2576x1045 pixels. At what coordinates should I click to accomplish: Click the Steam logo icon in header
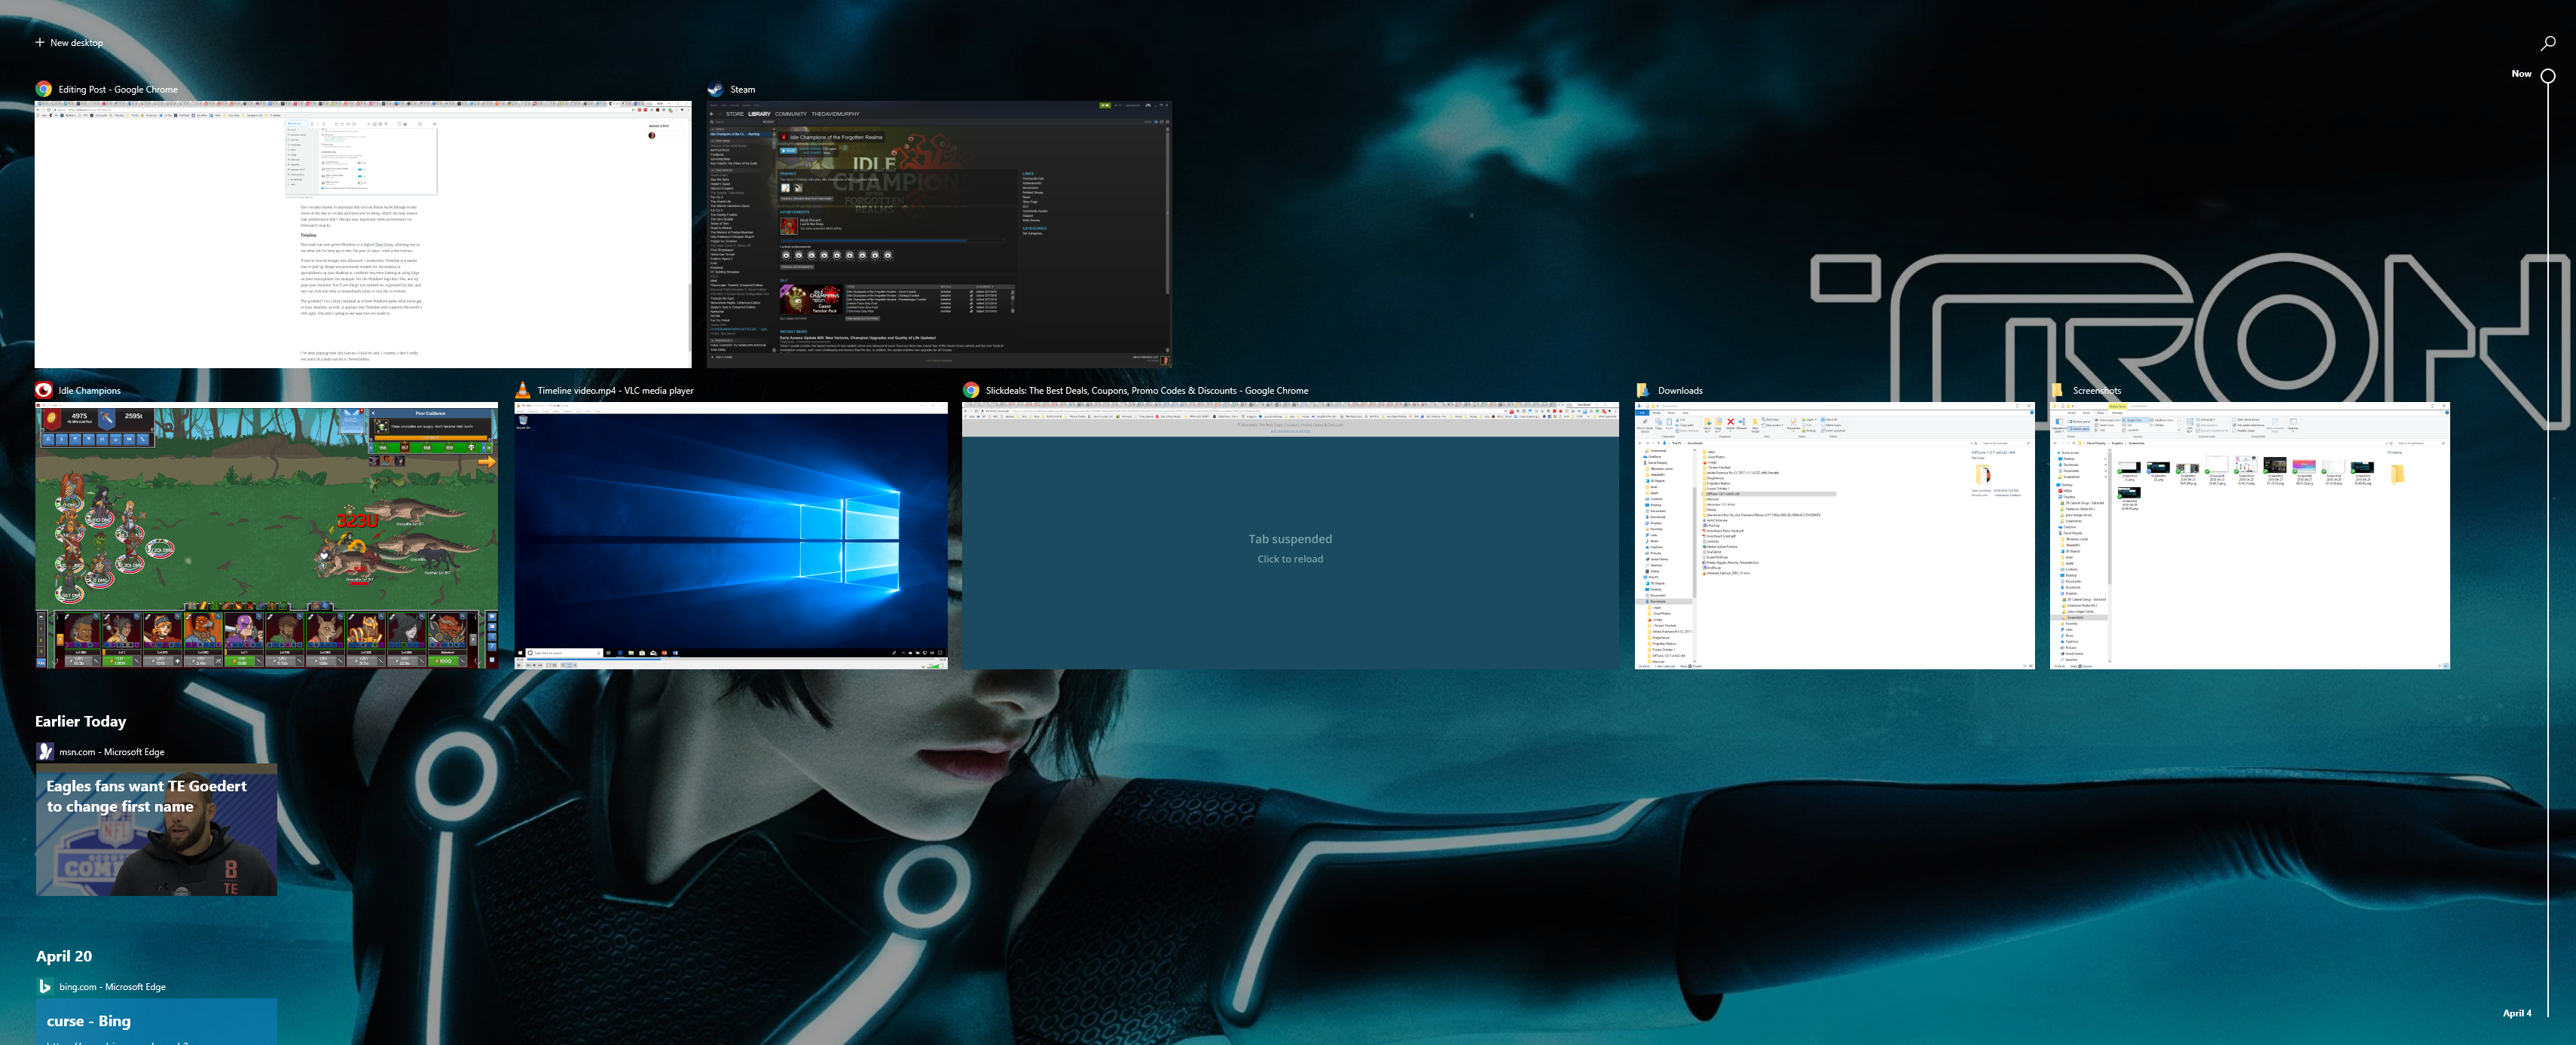point(715,89)
